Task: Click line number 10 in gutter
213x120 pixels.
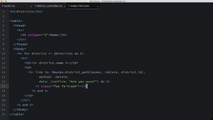Action: [x=3, y=54]
